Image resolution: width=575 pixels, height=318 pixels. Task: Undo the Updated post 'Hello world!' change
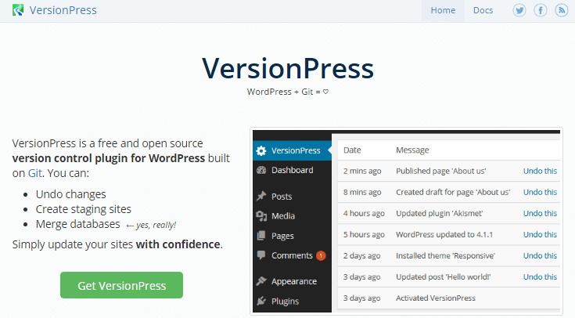(540, 276)
